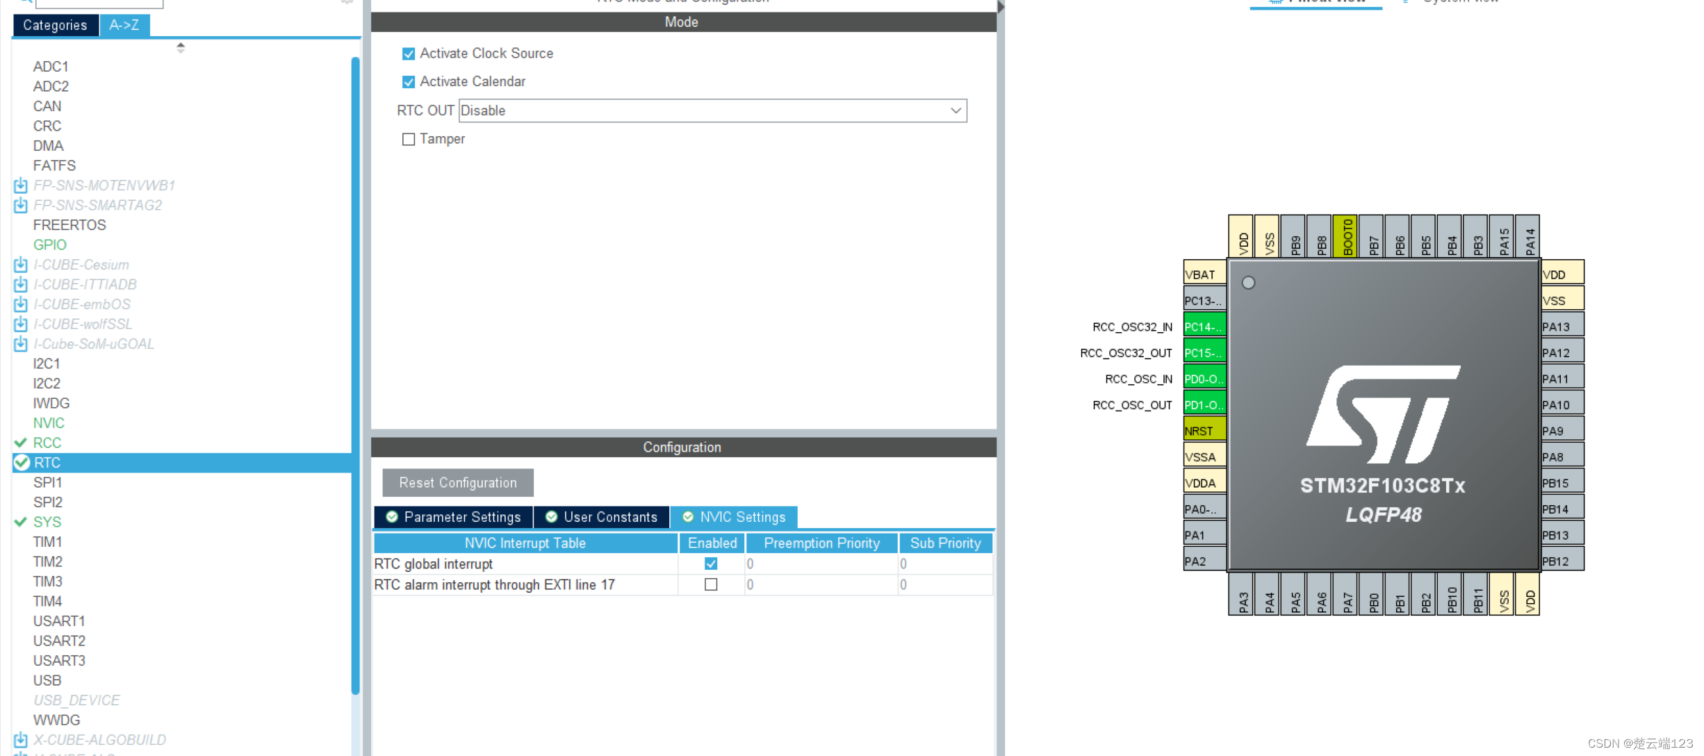Screen dimensions: 1704x756
Task: Click download icon beside FP-SNS-MOTENVWB1
Action: click(x=21, y=186)
